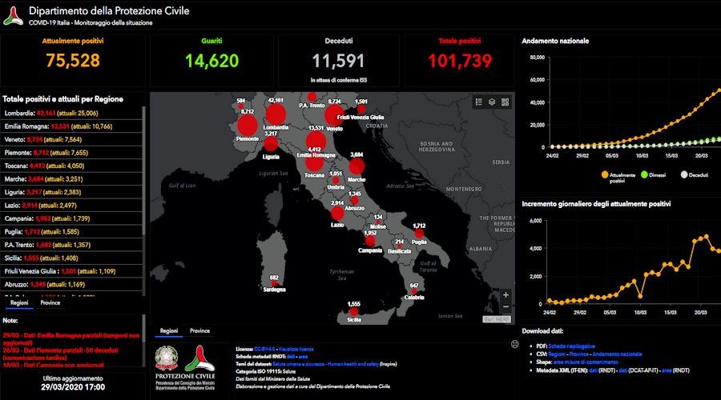Open the CC-BY-4.0 licence link
This screenshot has height=400, width=721.
coord(264,350)
